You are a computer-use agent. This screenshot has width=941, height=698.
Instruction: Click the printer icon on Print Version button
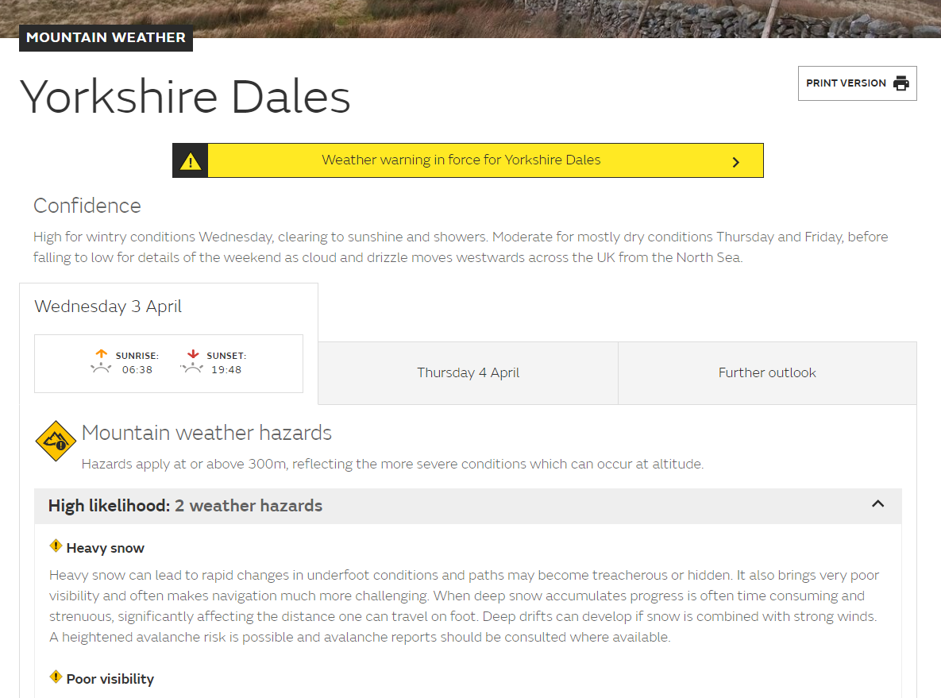click(x=902, y=83)
